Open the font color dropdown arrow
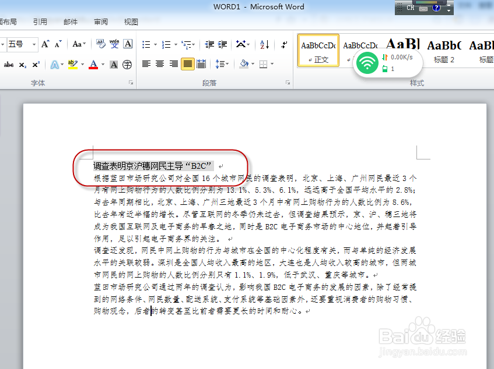Image resolution: width=494 pixels, height=369 pixels. (103, 65)
